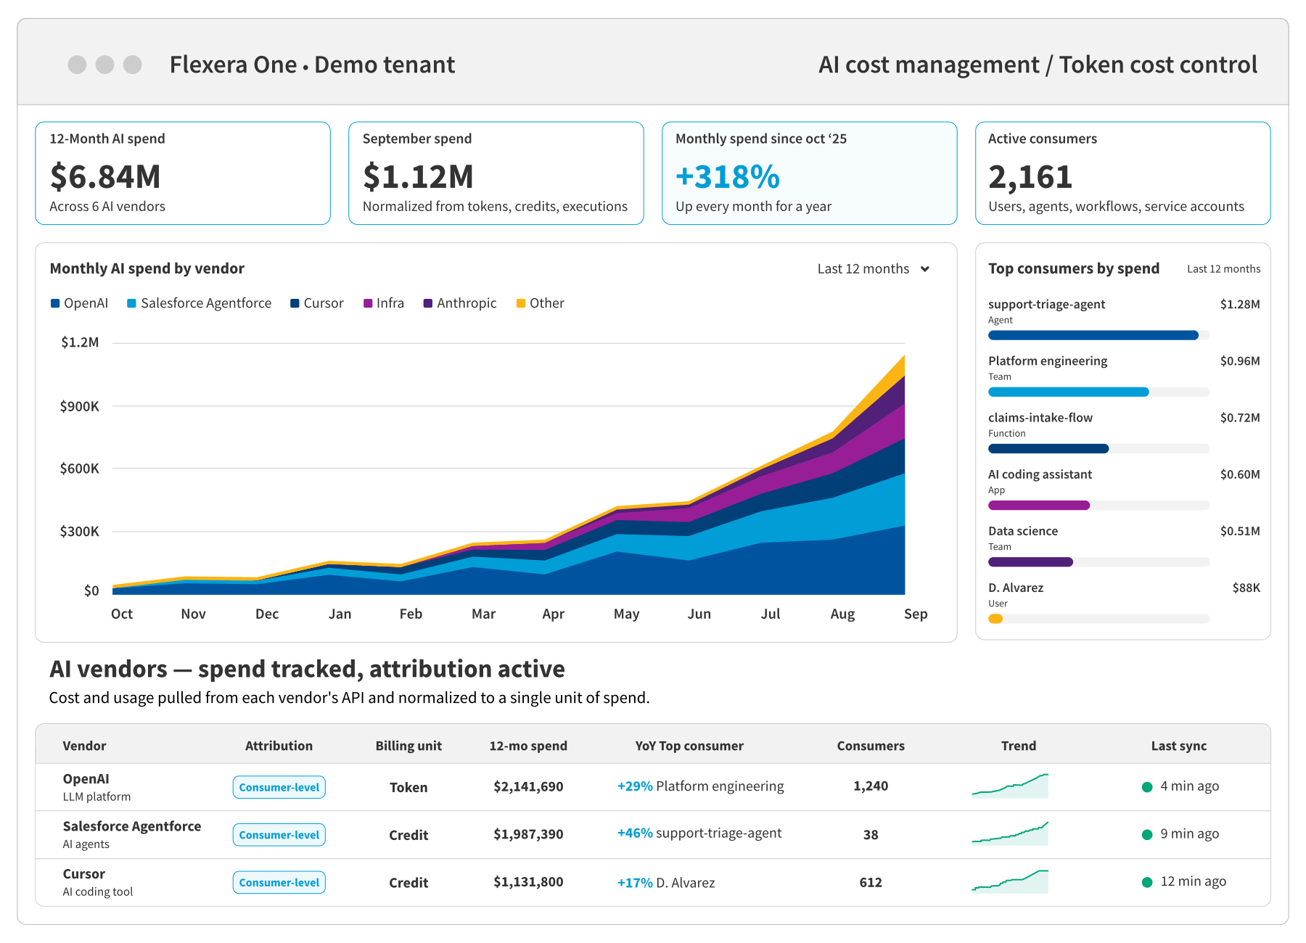Viewport: 1306px width, 943px height.
Task: Click the $1,987,390 spend cell
Action: 528,834
